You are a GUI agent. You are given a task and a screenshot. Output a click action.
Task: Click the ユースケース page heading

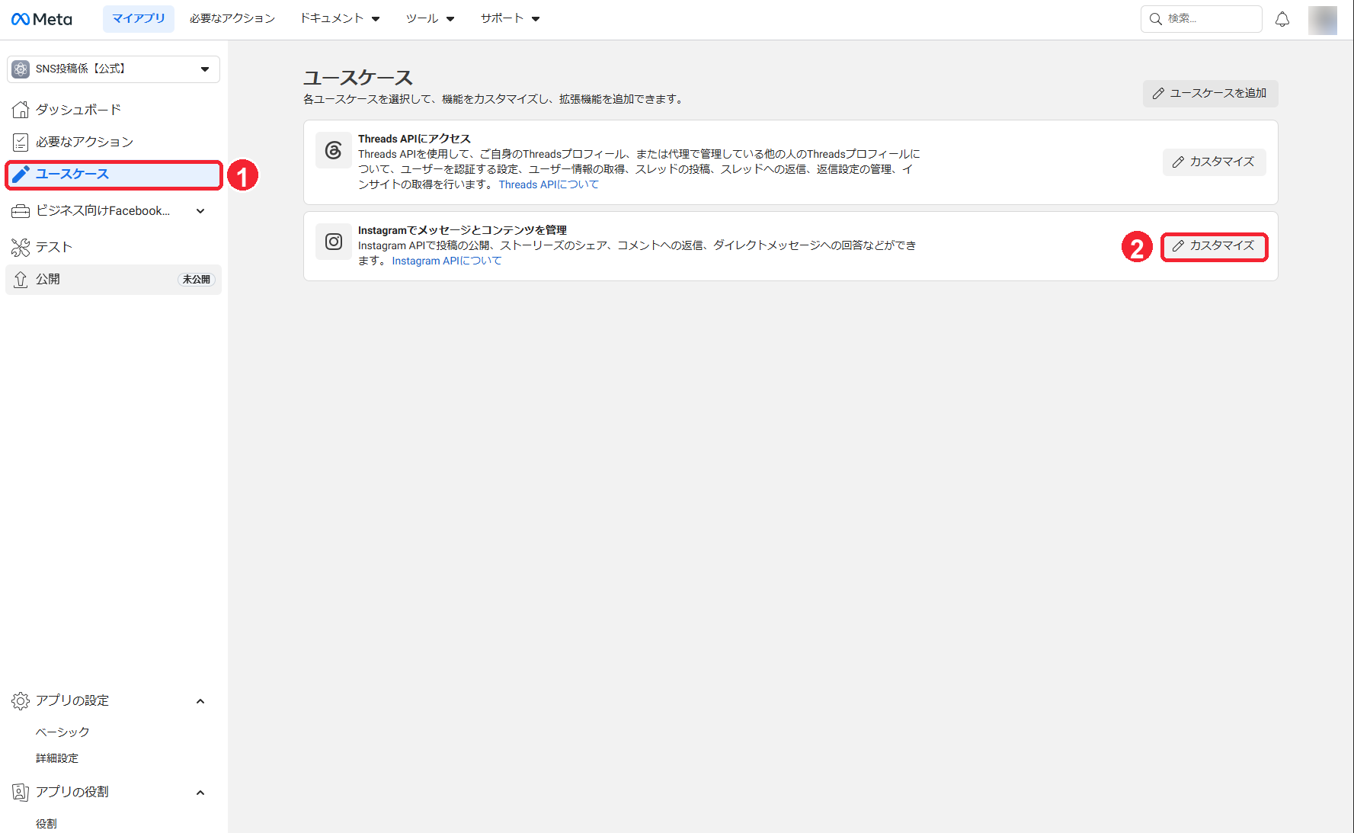358,78
